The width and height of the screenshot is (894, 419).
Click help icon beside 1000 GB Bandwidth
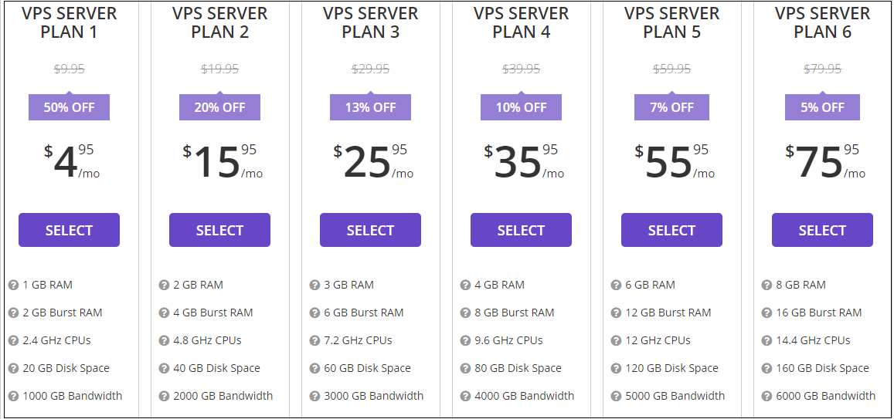(x=13, y=397)
